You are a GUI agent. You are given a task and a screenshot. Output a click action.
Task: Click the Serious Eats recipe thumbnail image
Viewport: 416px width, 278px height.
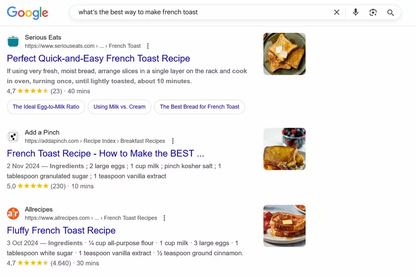(x=285, y=54)
